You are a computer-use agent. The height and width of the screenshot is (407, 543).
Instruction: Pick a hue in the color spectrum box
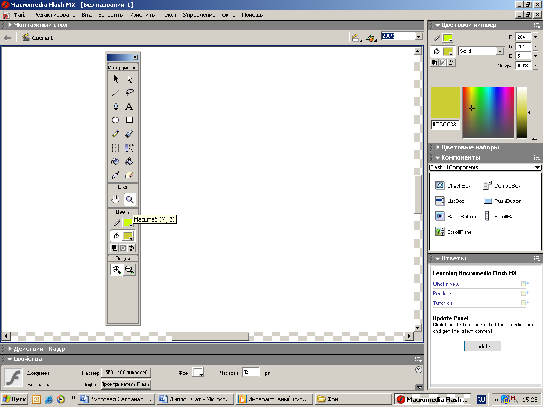tap(488, 113)
